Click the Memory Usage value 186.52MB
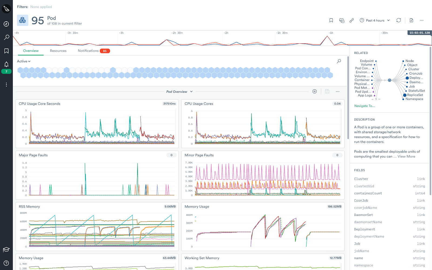 tap(335, 207)
